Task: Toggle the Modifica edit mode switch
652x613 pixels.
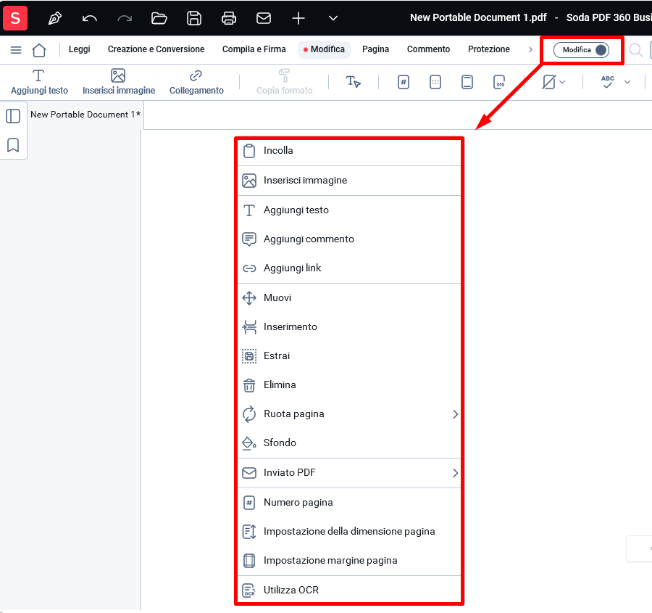Action: tap(581, 50)
